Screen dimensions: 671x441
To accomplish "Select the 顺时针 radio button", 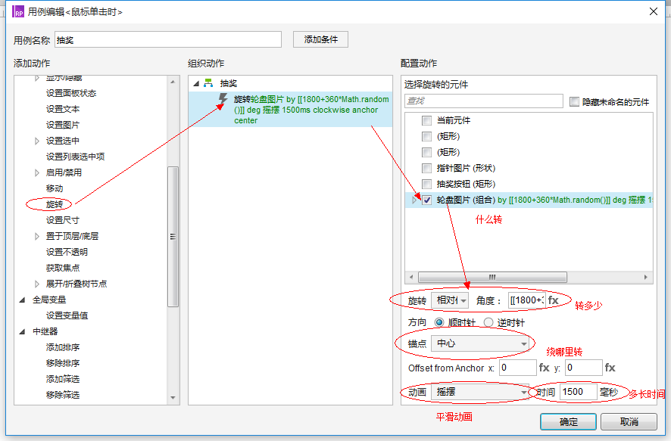I will point(439,322).
